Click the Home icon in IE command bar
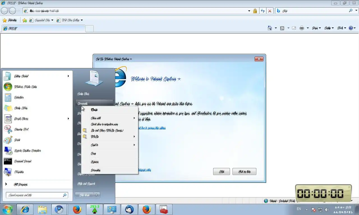The width and height of the screenshot is (359, 215). (x=270, y=28)
